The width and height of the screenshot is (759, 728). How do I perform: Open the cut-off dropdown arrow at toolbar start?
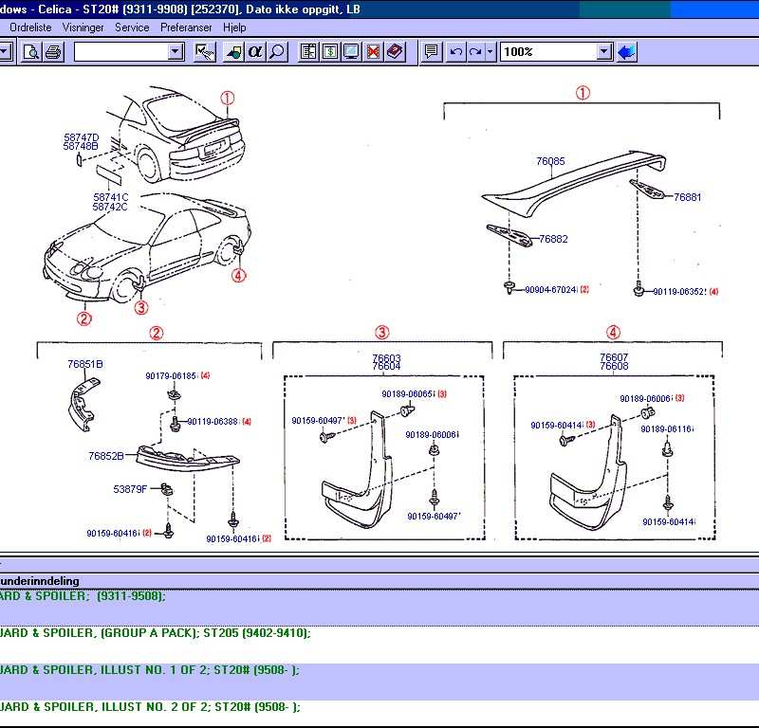click(x=5, y=52)
